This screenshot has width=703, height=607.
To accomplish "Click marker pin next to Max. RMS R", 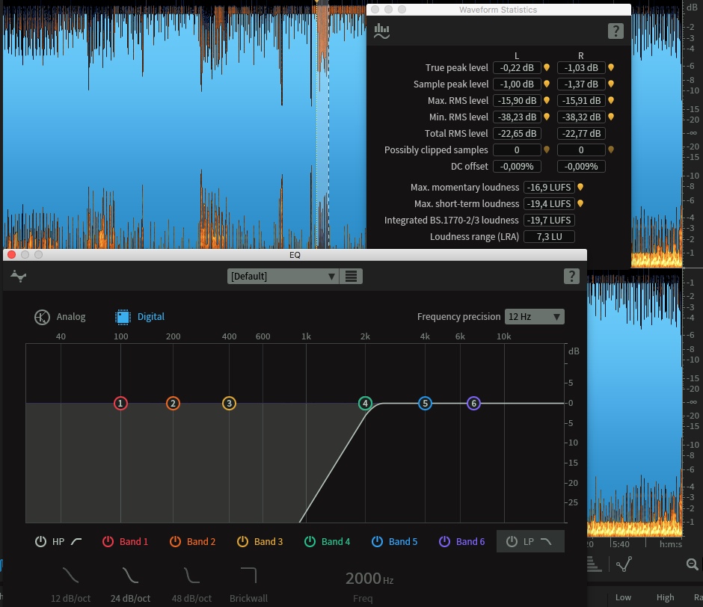I will click(x=611, y=100).
